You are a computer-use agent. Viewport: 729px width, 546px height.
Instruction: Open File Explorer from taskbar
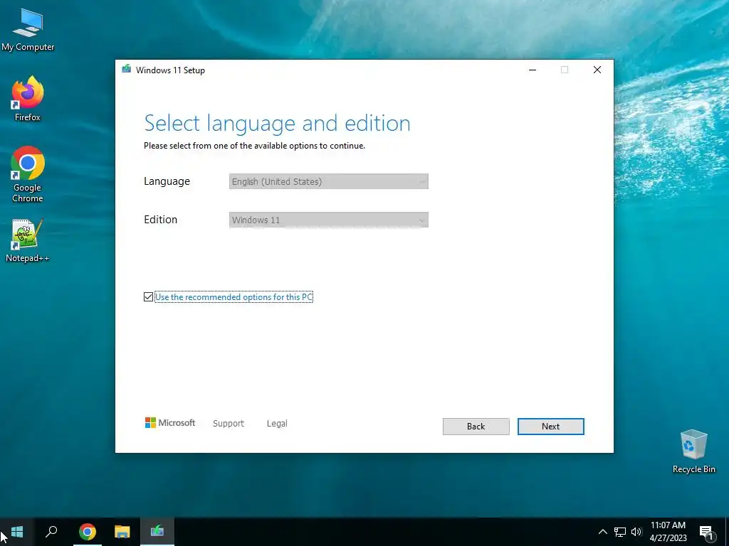[122, 532]
